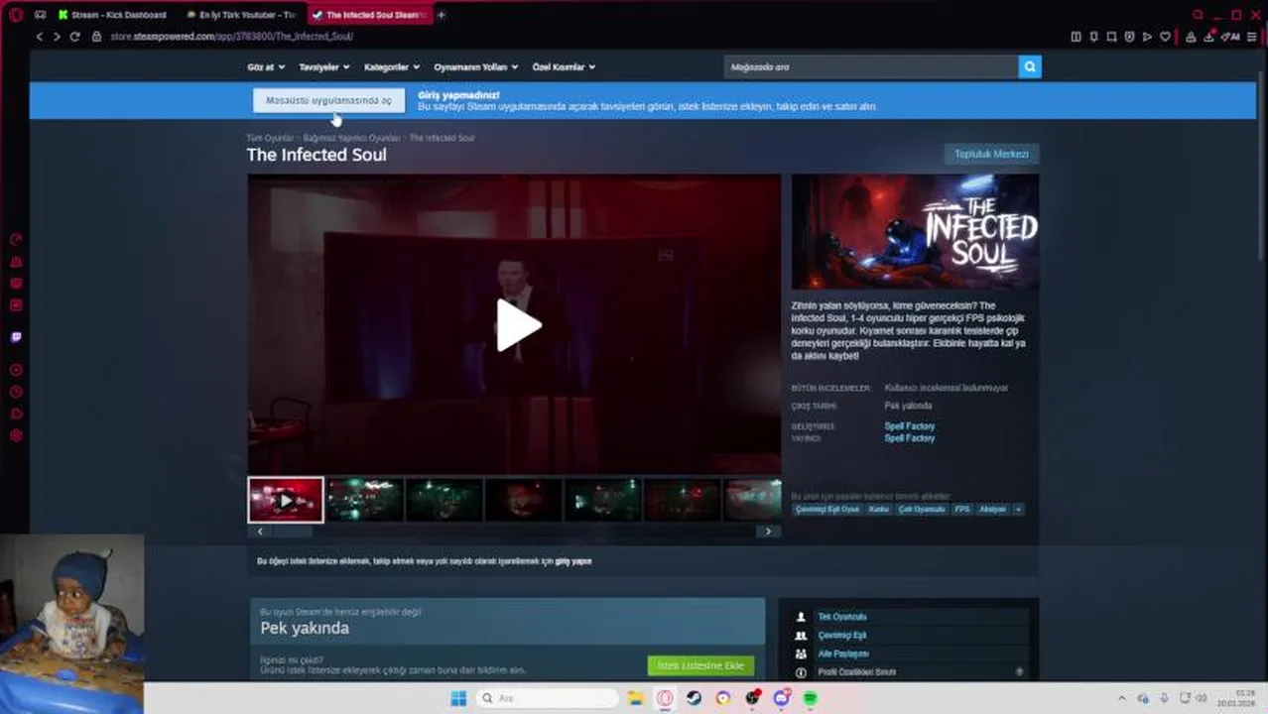Expand the Göz at dropdown menu

click(266, 66)
